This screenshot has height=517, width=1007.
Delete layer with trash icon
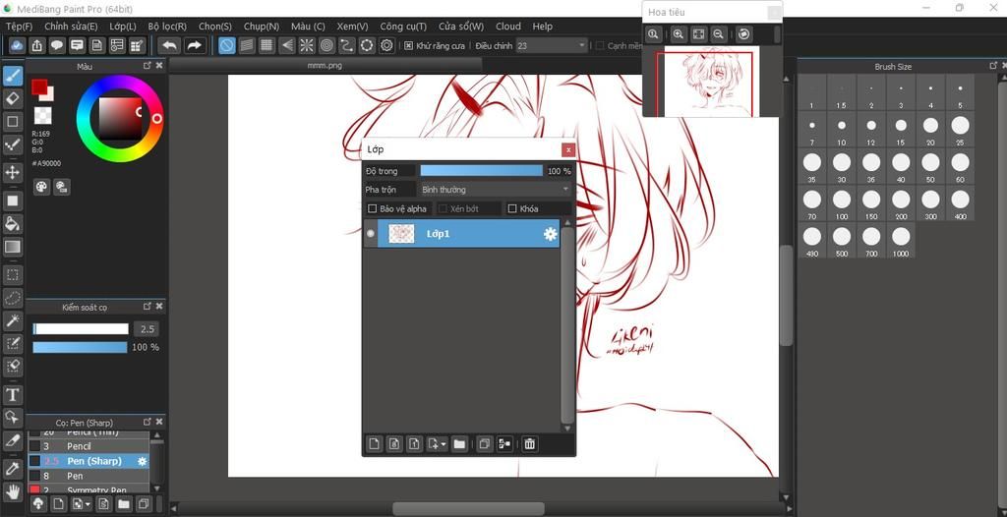pos(529,444)
